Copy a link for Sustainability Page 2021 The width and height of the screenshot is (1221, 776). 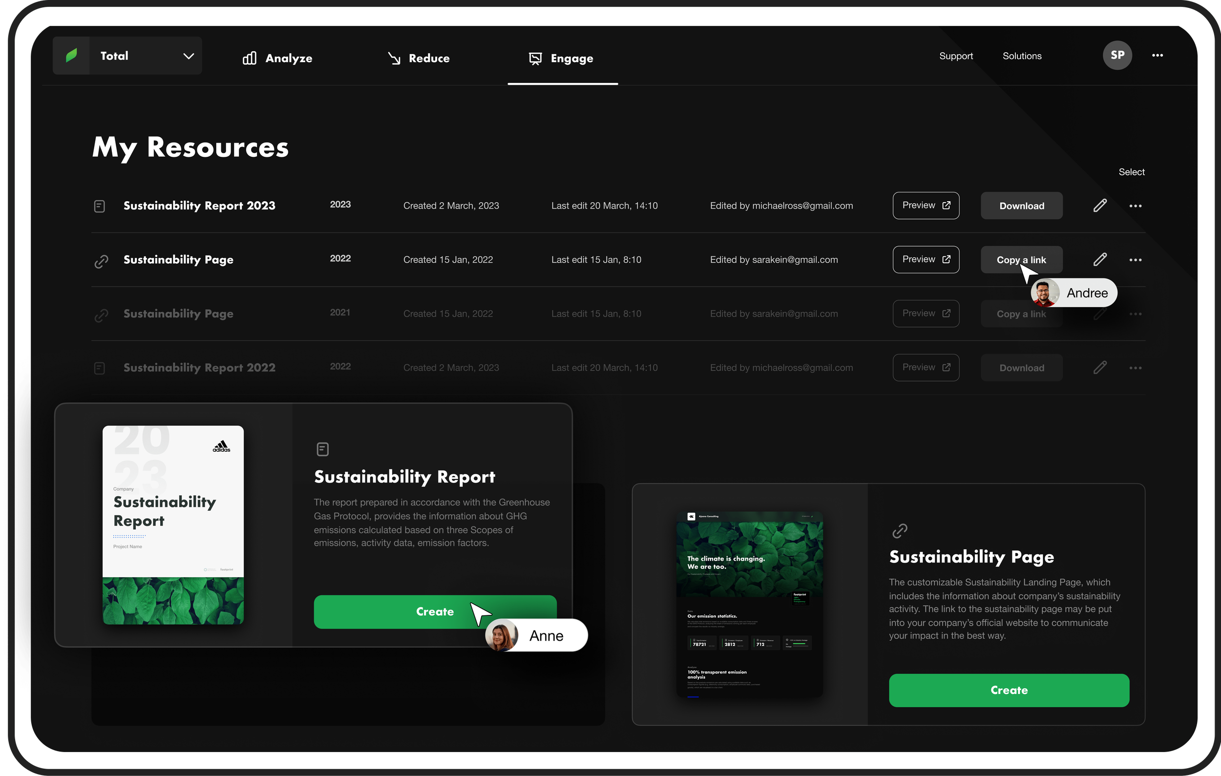tap(1021, 314)
